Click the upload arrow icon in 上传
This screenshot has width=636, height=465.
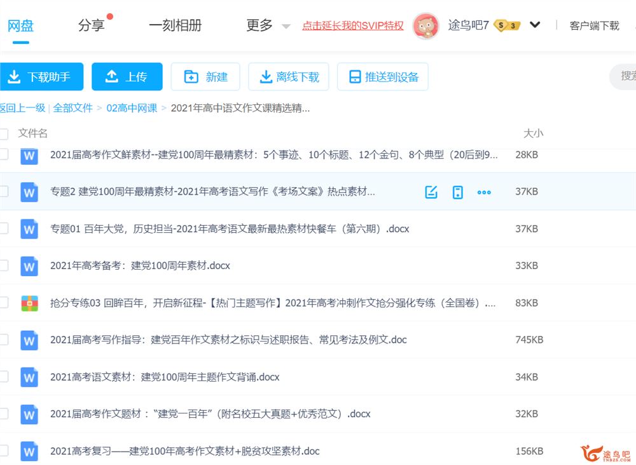tap(111, 76)
